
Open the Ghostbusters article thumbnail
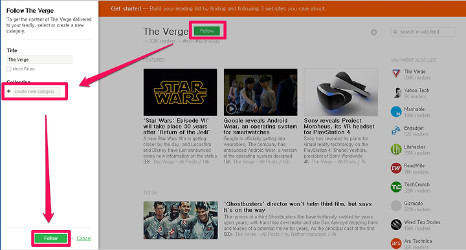[x=181, y=220]
